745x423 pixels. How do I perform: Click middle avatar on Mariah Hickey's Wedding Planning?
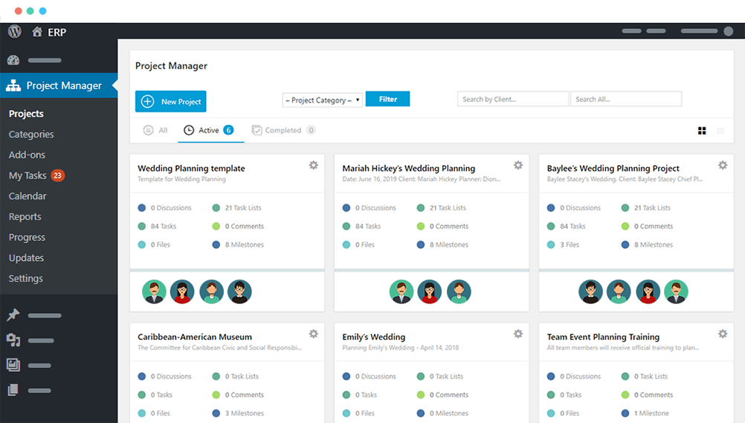pos(430,291)
